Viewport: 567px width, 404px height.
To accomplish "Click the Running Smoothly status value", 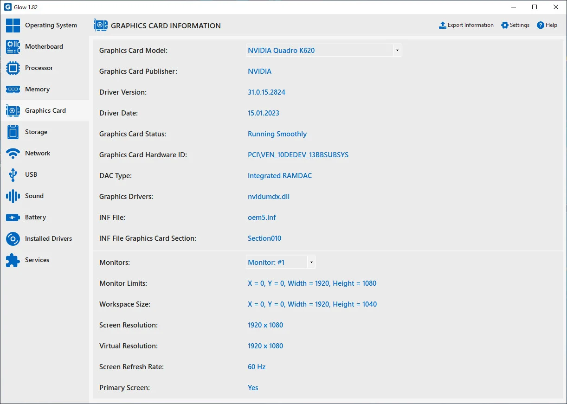I will point(277,134).
